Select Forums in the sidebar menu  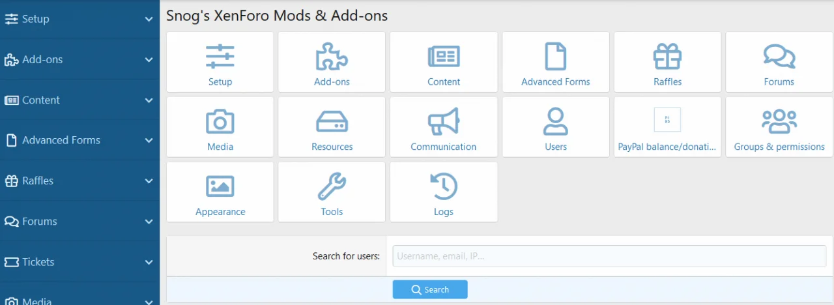(39, 222)
